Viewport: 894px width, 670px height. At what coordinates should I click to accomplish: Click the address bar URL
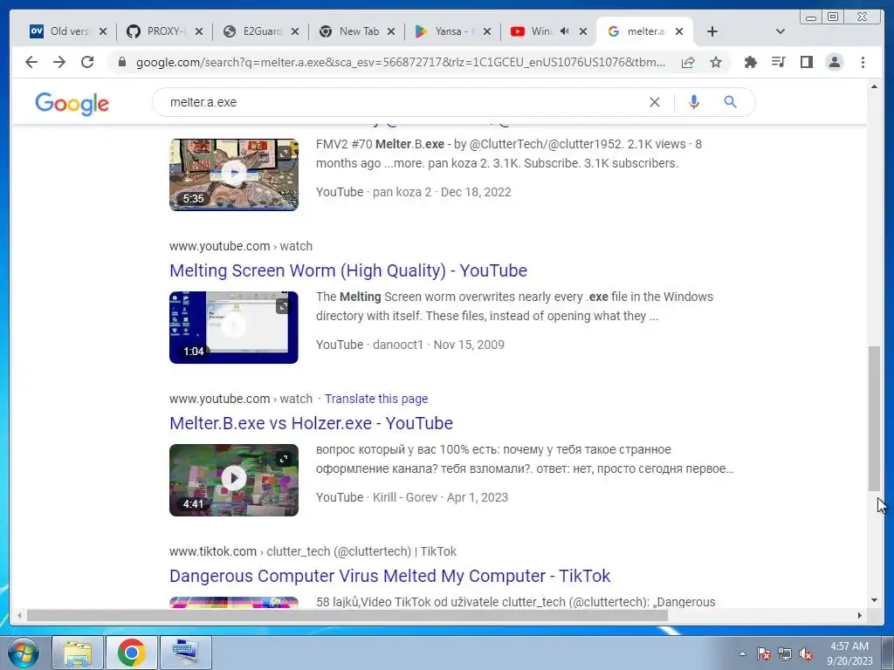(x=400, y=62)
